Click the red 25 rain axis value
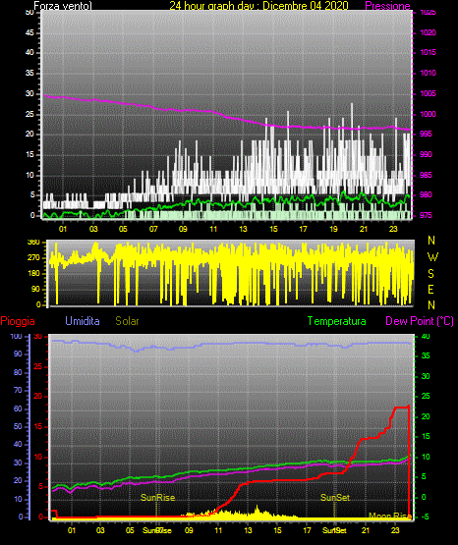 pos(38,366)
